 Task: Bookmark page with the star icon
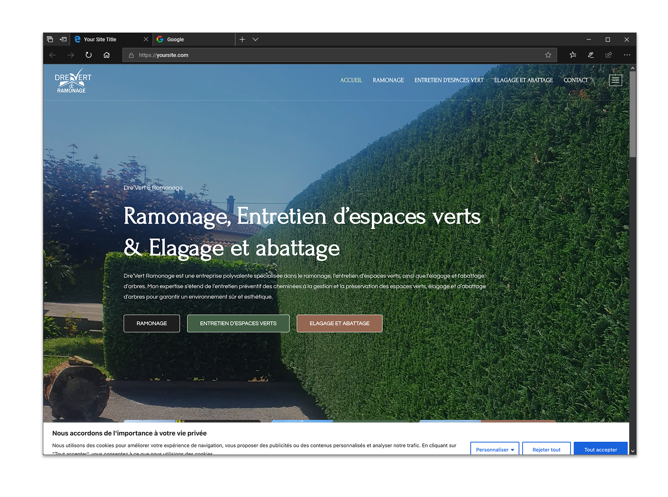tap(548, 55)
